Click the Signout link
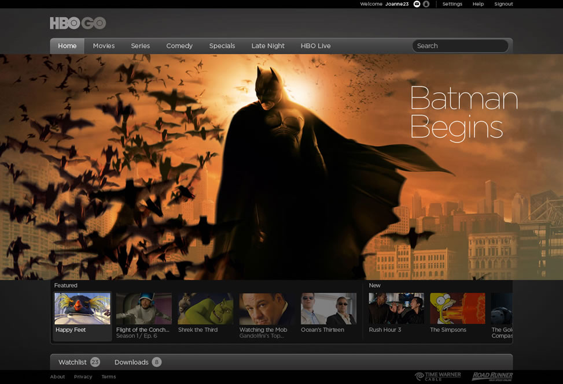The width and height of the screenshot is (563, 384). (503, 4)
